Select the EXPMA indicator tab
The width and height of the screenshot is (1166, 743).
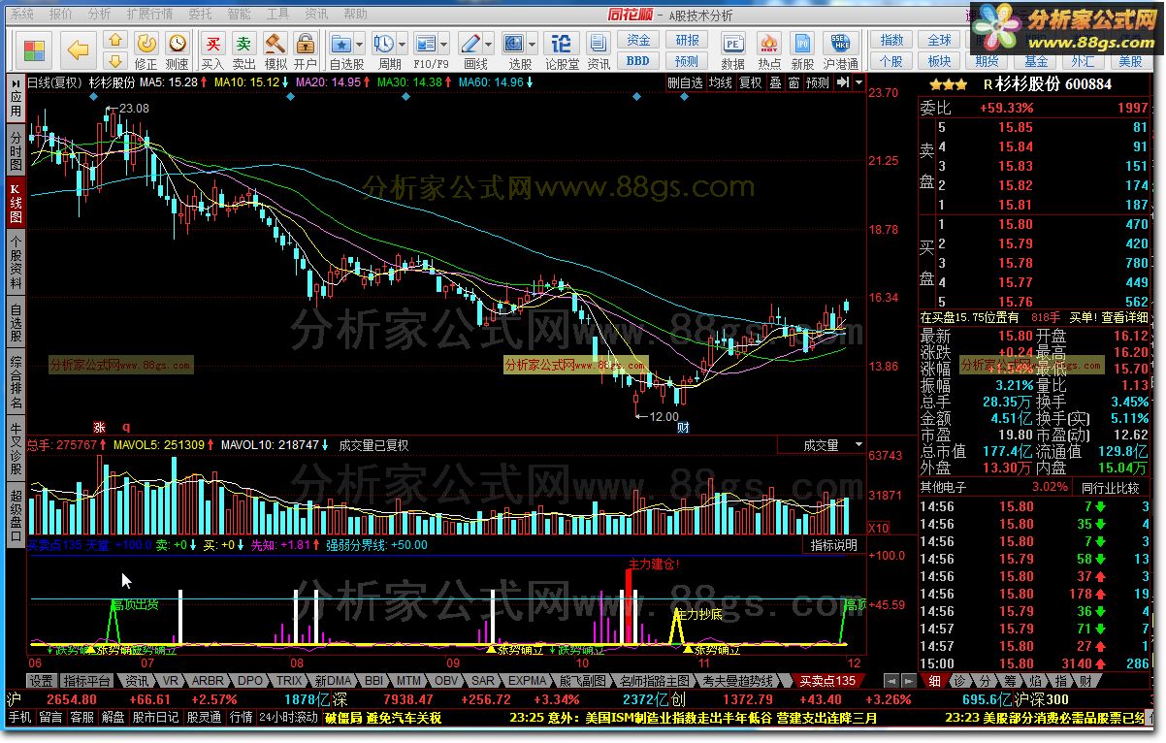click(x=528, y=681)
